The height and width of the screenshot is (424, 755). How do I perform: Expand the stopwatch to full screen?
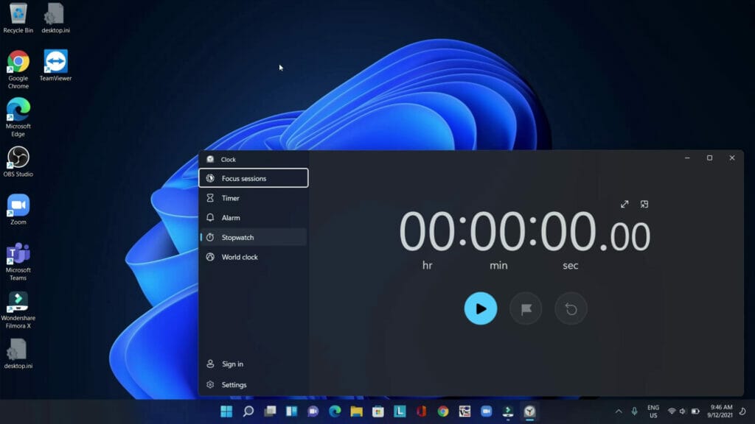tap(625, 204)
